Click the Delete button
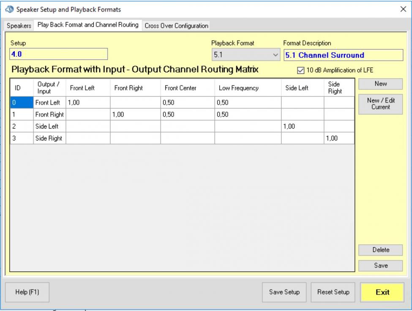This screenshot has width=412, height=311. click(380, 250)
